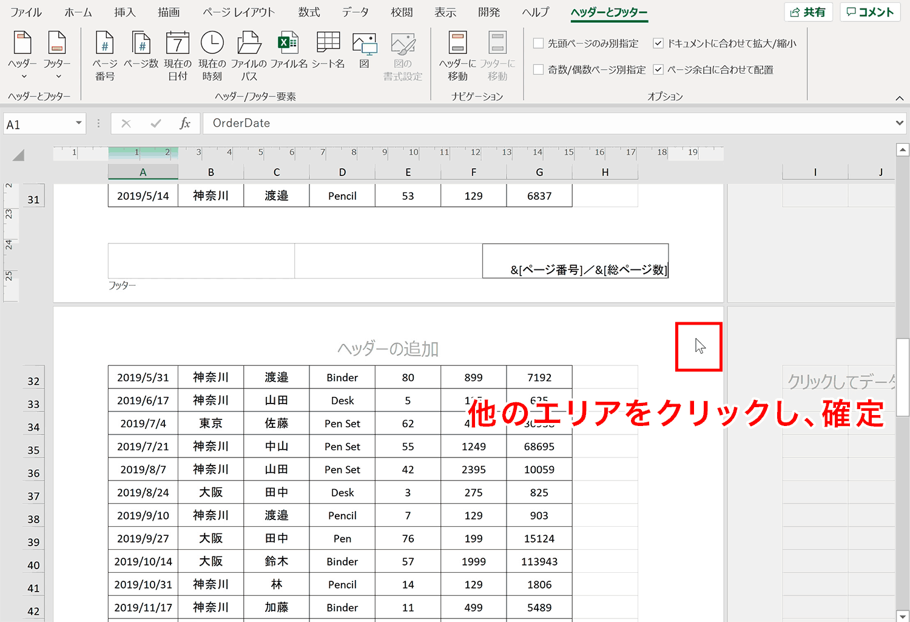910x622 pixels.
Task: Click the 共有 share button
Action: 809,12
